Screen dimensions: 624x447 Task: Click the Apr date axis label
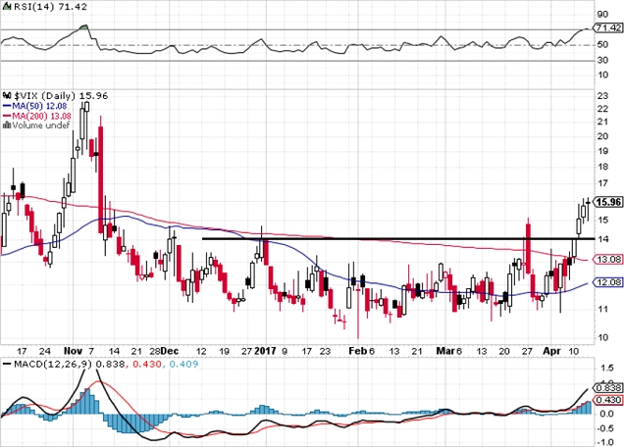pyautogui.click(x=552, y=351)
